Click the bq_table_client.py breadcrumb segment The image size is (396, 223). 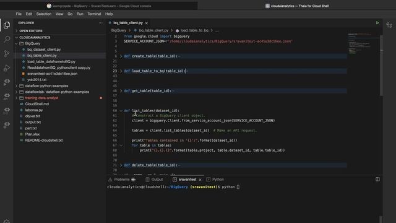[x=153, y=30]
